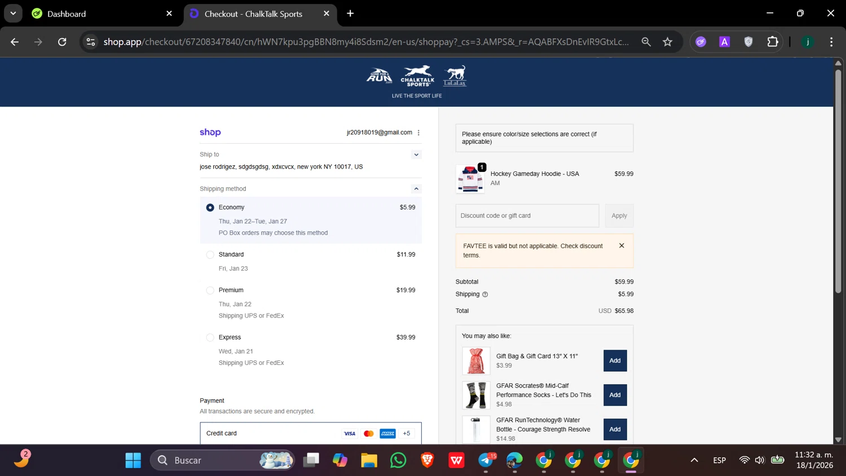Focus the discount code or gift card field
Viewport: 846px width, 476px height.
[x=527, y=215]
